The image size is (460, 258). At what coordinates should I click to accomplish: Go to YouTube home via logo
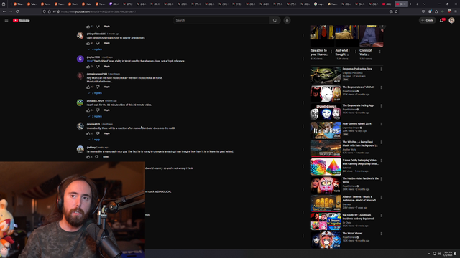coord(22,20)
